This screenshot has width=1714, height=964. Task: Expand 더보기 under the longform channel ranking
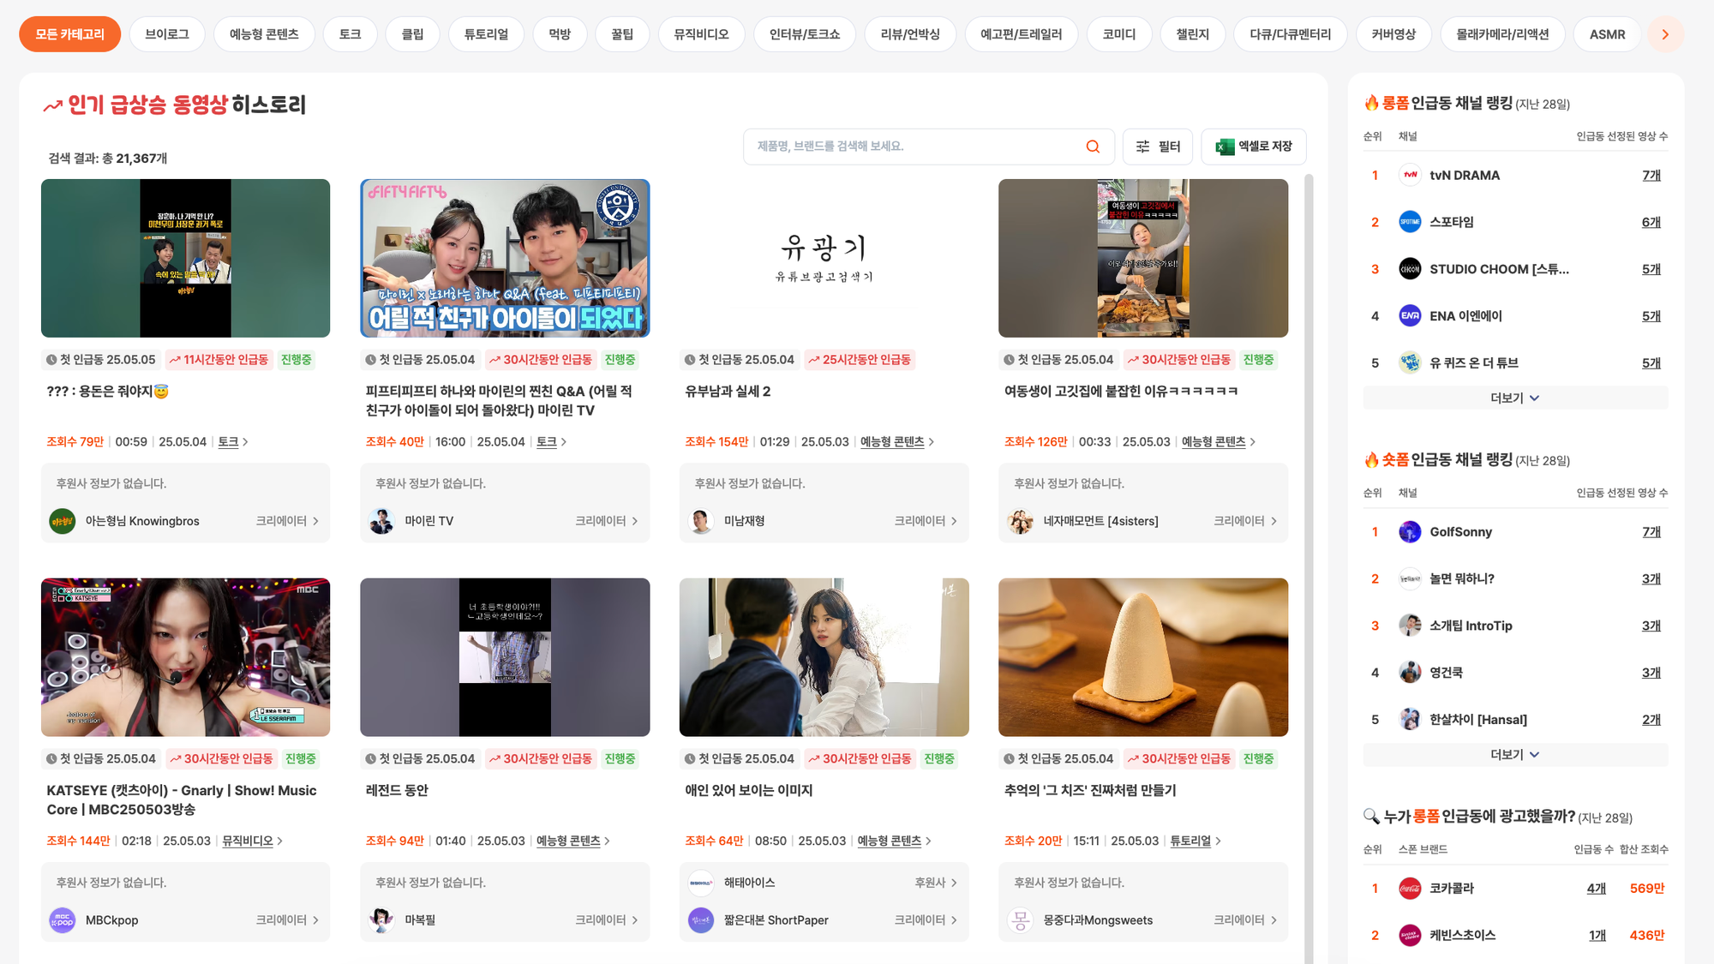(1514, 397)
